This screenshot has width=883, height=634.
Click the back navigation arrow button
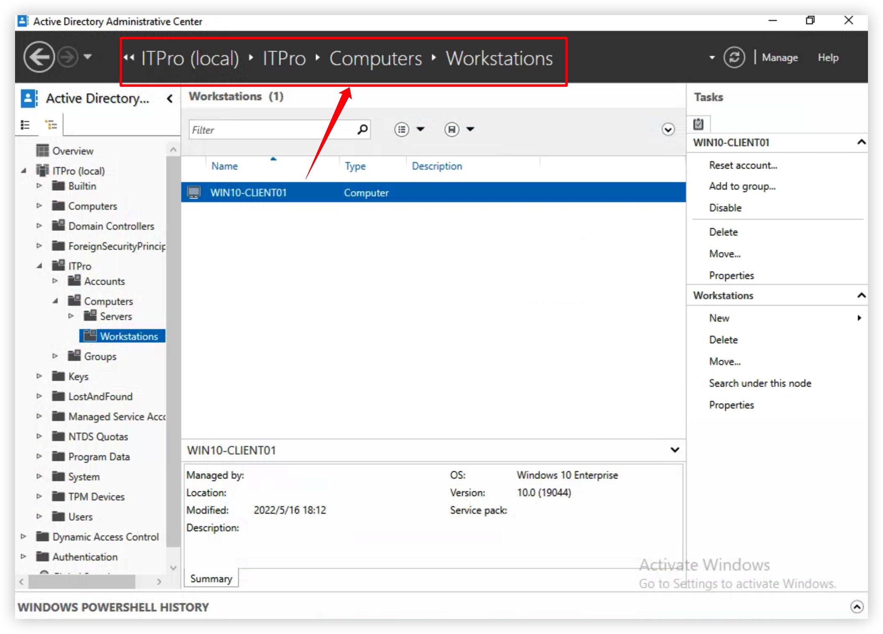point(39,57)
